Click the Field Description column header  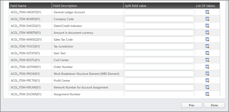(x=88, y=6)
